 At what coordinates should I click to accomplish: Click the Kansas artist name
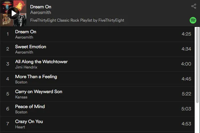coord(21,97)
